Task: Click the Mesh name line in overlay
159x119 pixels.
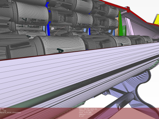Action: click(x=88, y=109)
